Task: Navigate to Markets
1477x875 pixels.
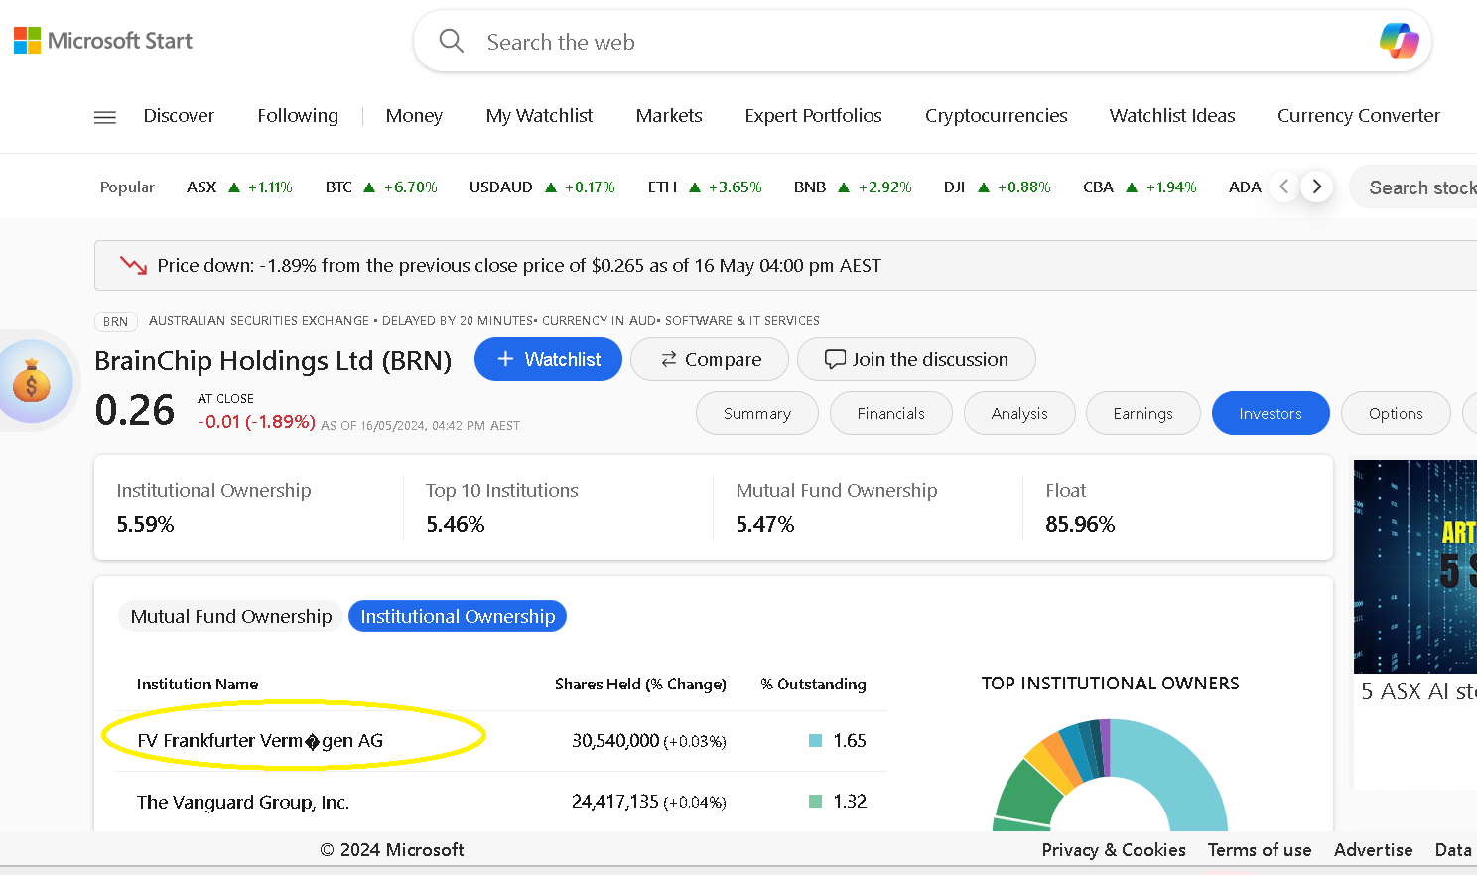Action: [669, 116]
